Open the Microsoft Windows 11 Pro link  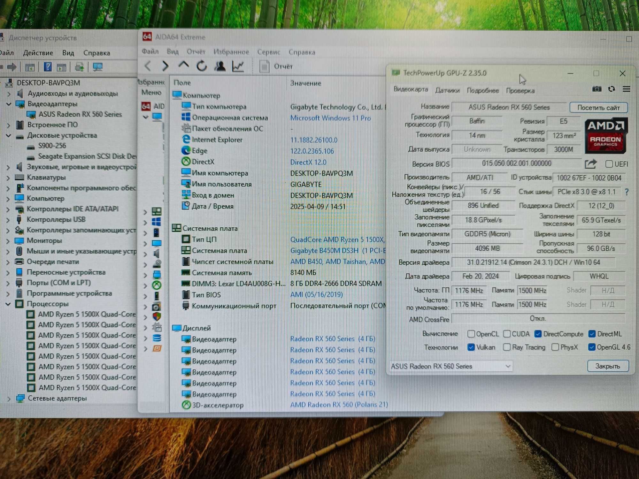pos(330,118)
